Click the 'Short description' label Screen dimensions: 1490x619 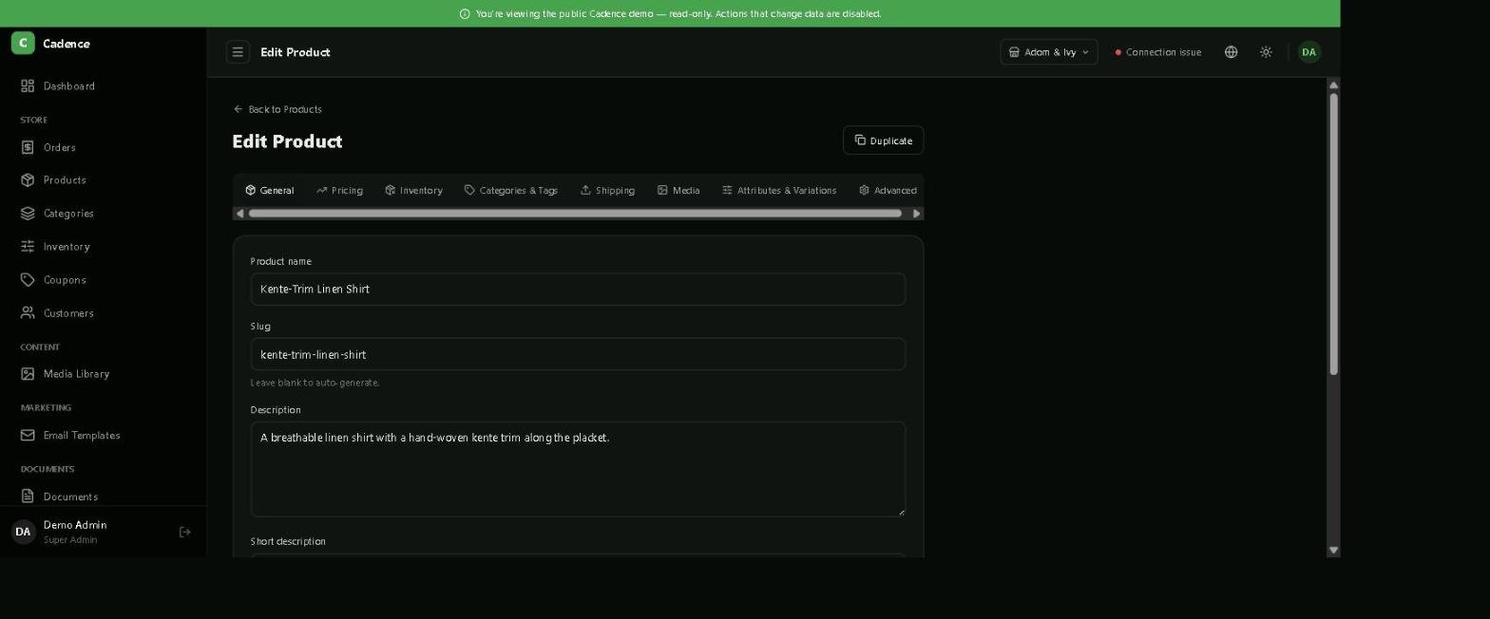(288, 541)
